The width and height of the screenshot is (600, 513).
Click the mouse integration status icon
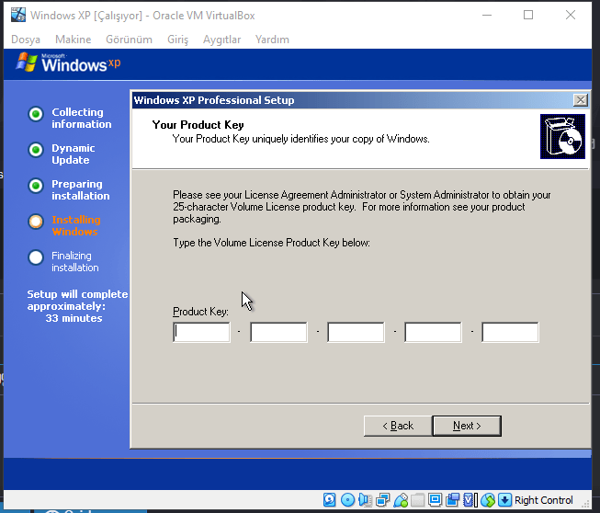coord(488,500)
